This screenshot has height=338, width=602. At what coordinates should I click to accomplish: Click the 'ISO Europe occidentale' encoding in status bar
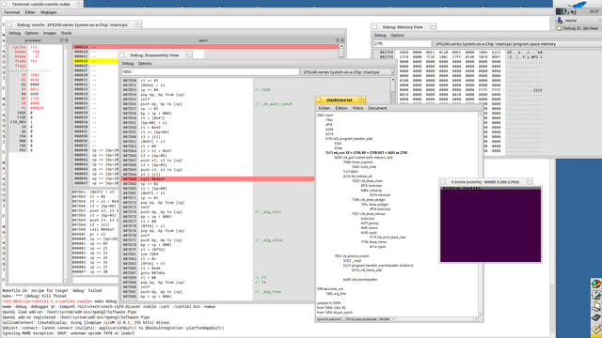click(361, 319)
